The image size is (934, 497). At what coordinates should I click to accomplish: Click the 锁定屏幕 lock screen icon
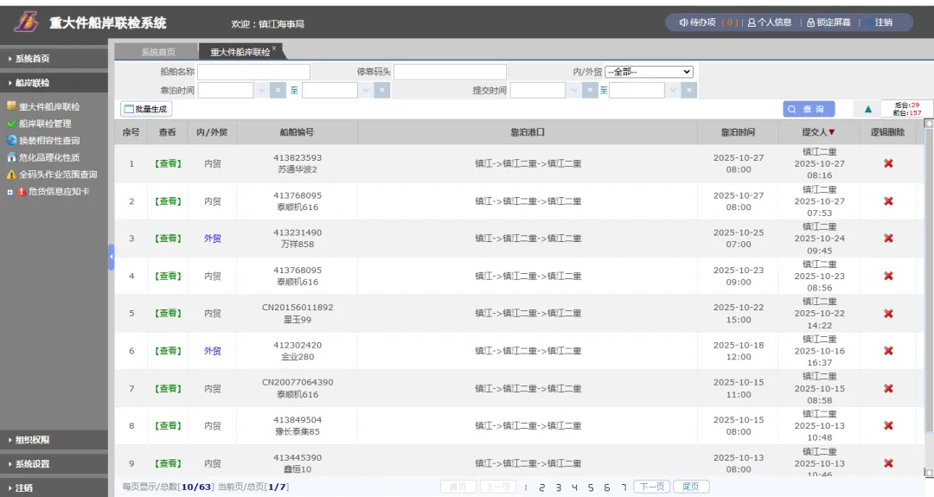[810, 22]
